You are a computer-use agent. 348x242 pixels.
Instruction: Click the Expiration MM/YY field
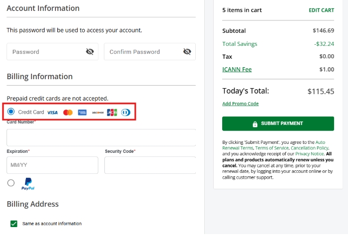[x=52, y=165]
